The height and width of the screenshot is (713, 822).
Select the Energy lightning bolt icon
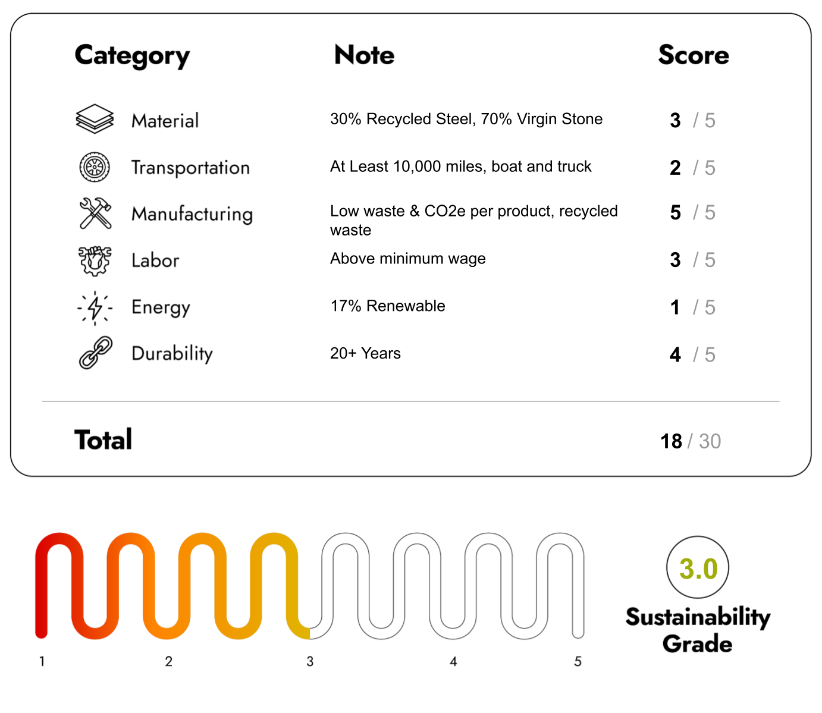point(95,307)
